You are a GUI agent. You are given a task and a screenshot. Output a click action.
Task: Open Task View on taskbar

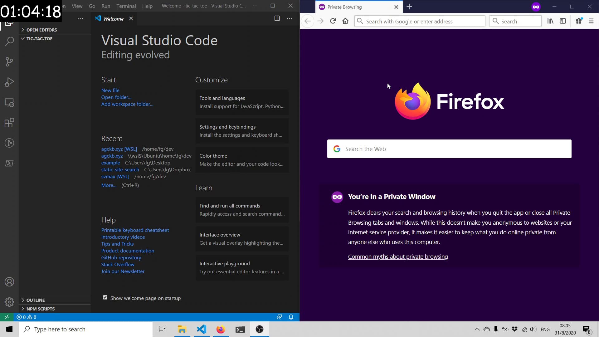162,329
